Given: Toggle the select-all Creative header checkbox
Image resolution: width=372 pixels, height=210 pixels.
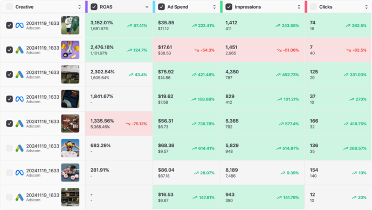Looking at the screenshot, I should coord(10,7).
